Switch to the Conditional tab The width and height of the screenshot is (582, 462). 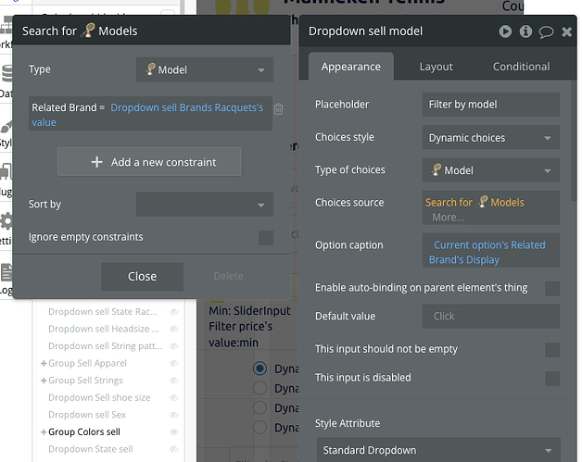521,67
